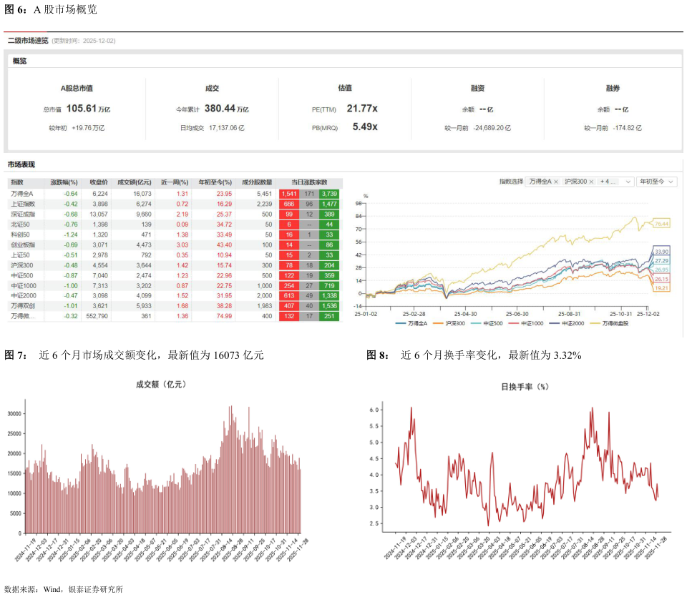The width and height of the screenshot is (687, 597).
Task: Select the 二级市场速览 tab
Action: point(28,41)
